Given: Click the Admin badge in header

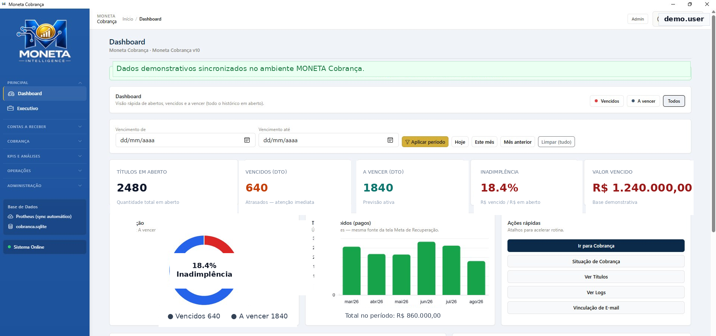Looking at the screenshot, I should (x=638, y=19).
